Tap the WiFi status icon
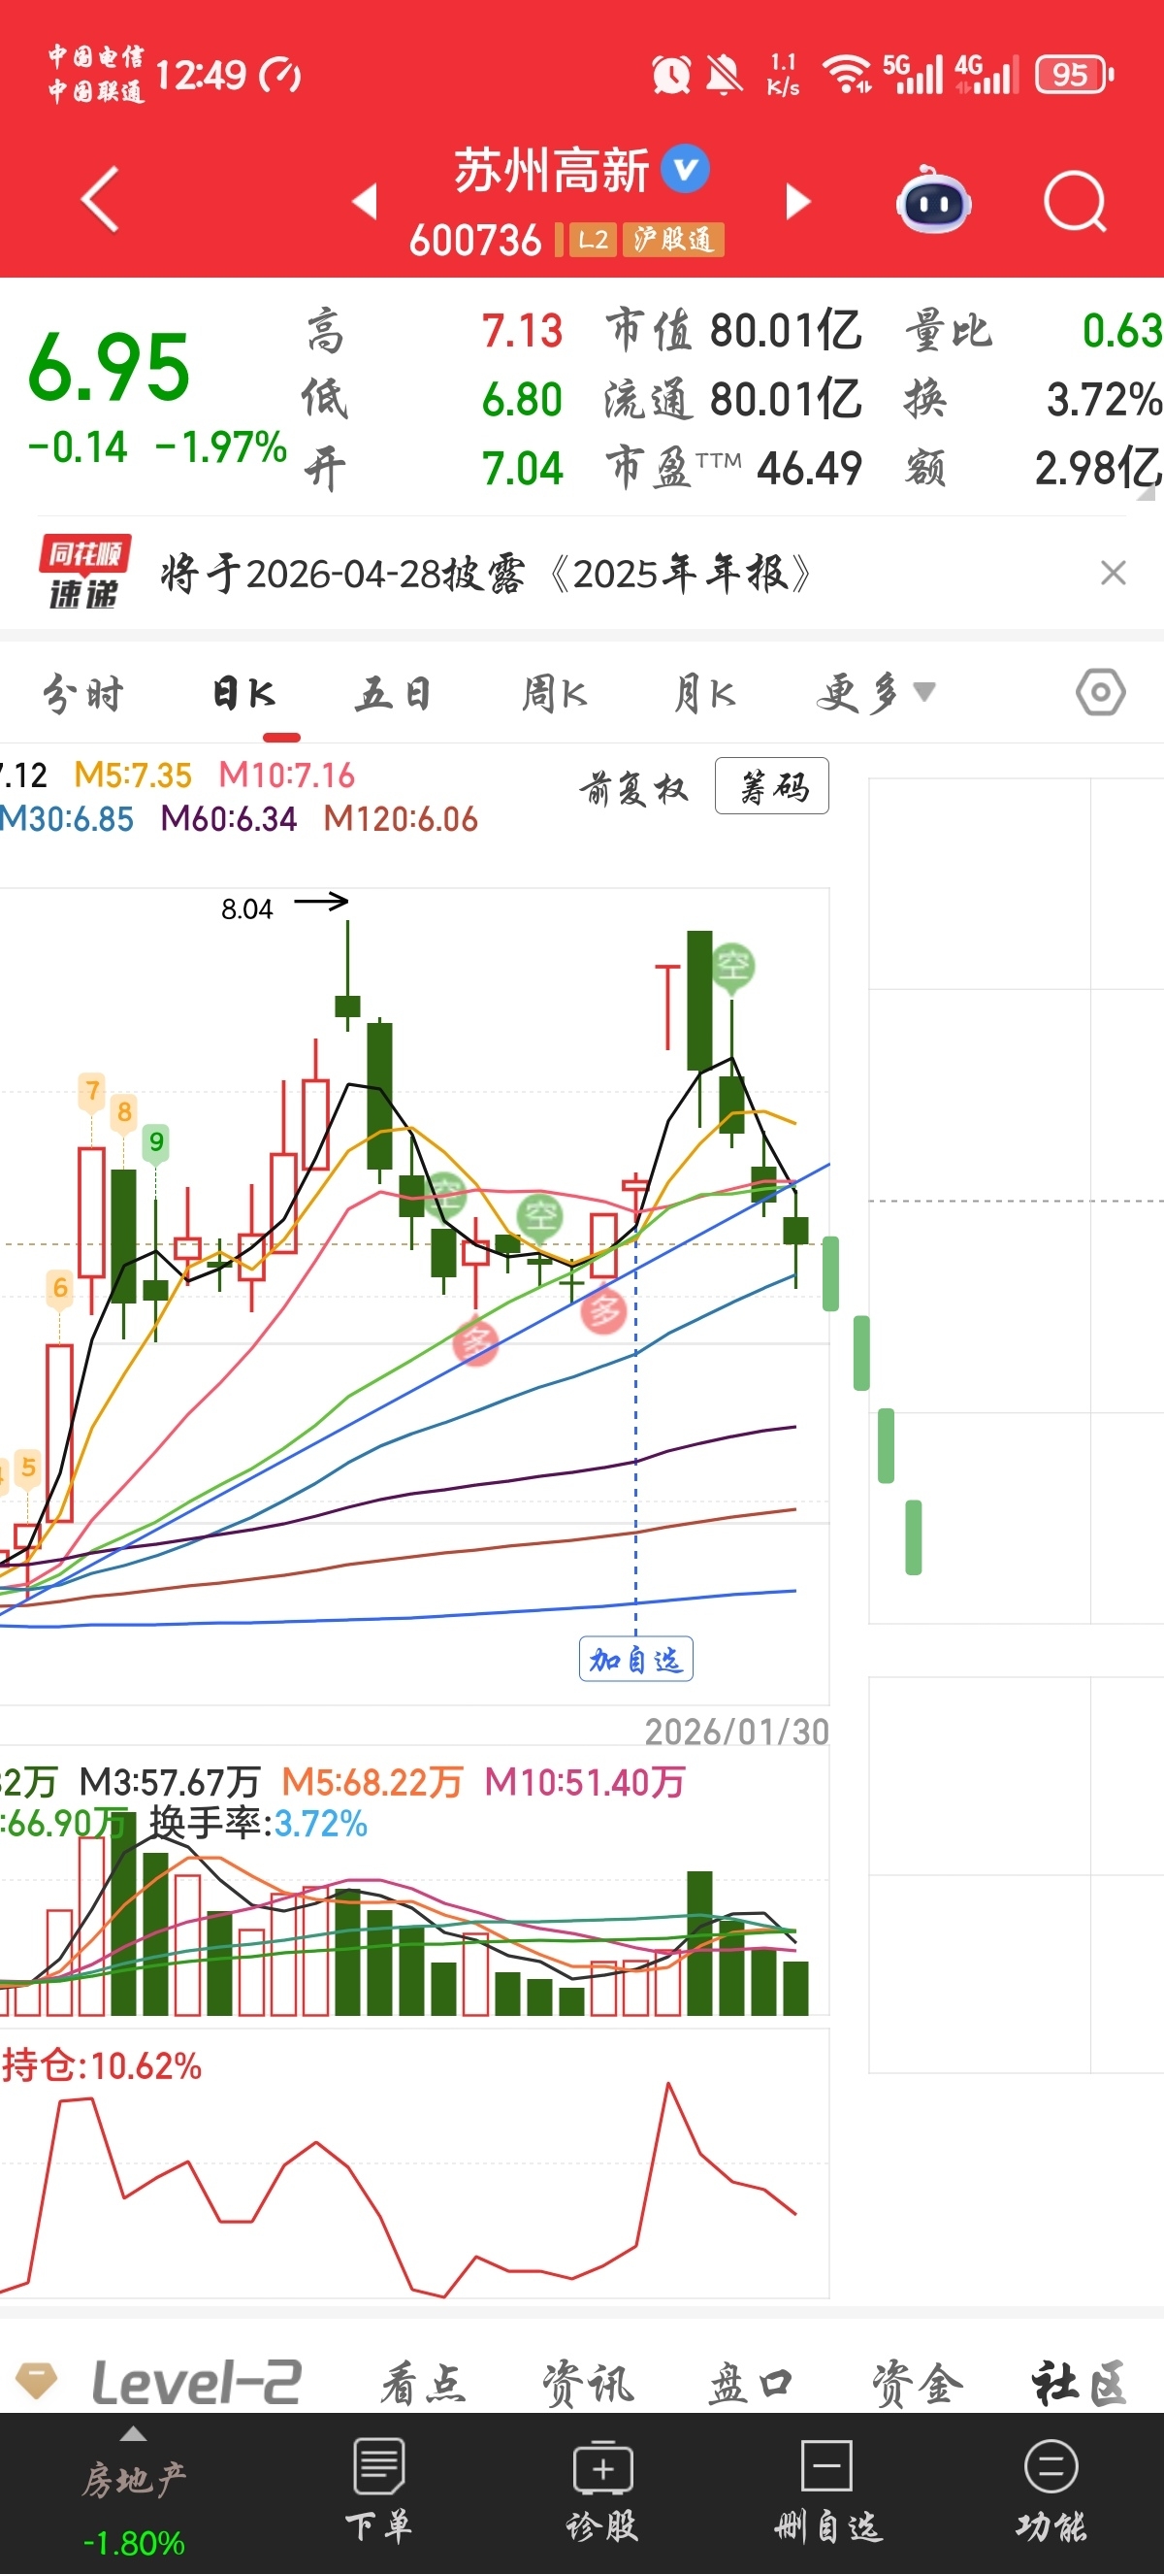The width and height of the screenshot is (1164, 2574). pos(847,75)
